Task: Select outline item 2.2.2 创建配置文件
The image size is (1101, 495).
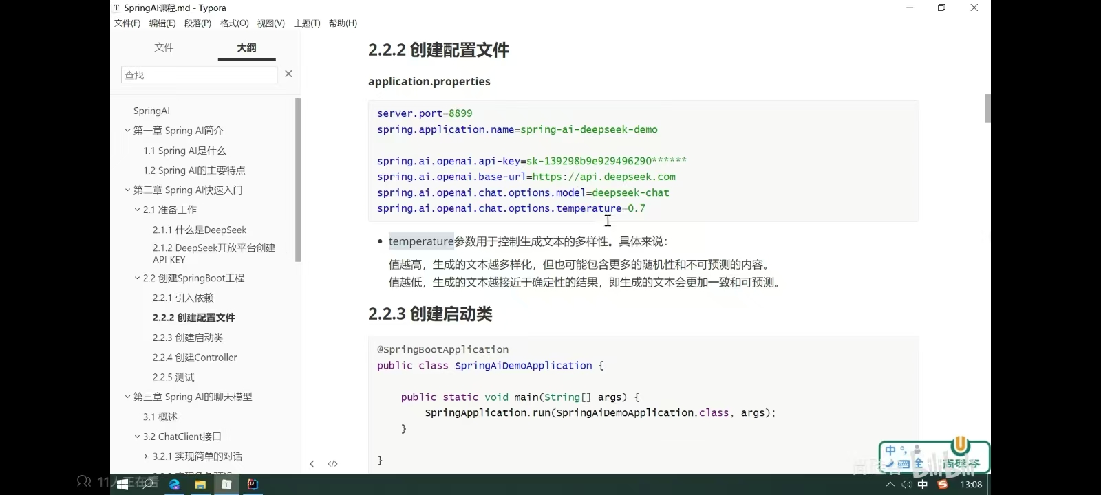Action: (x=194, y=318)
